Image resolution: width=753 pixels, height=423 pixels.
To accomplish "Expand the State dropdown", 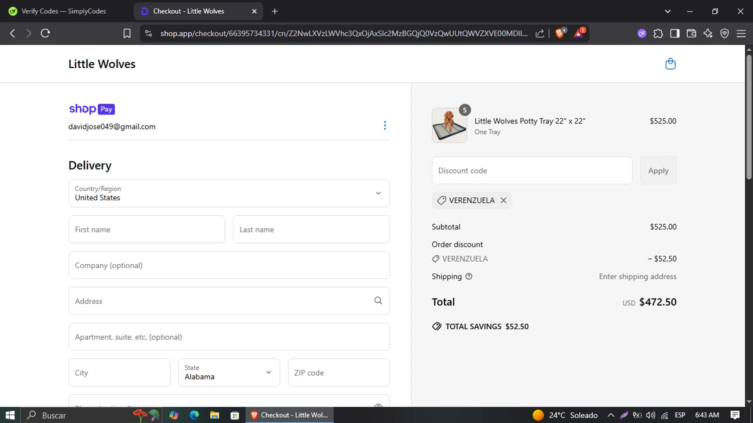I will 229,372.
